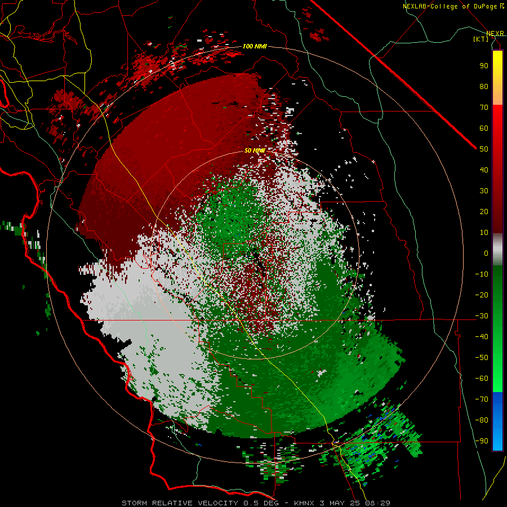Click the 80 value on the velocity scale

click(x=484, y=86)
